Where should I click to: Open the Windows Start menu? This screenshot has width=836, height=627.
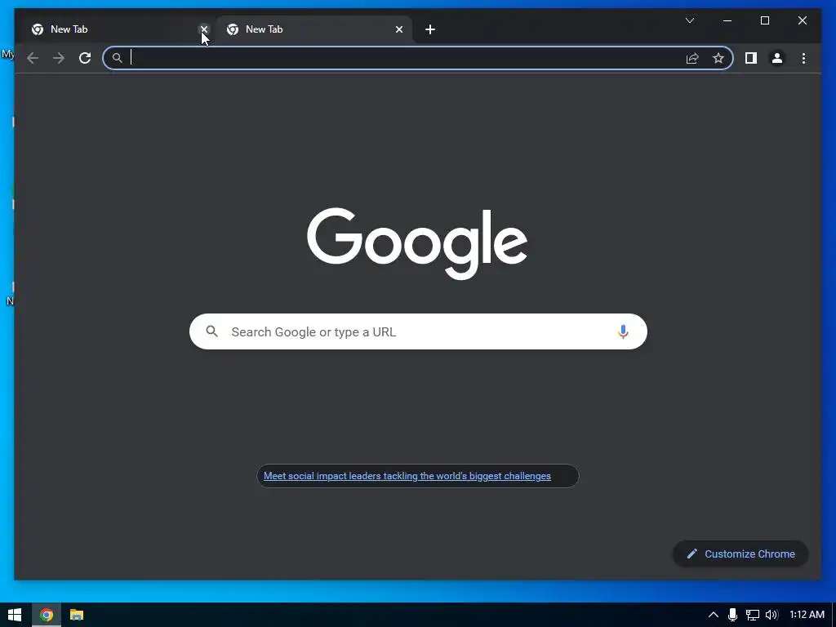[x=15, y=615]
